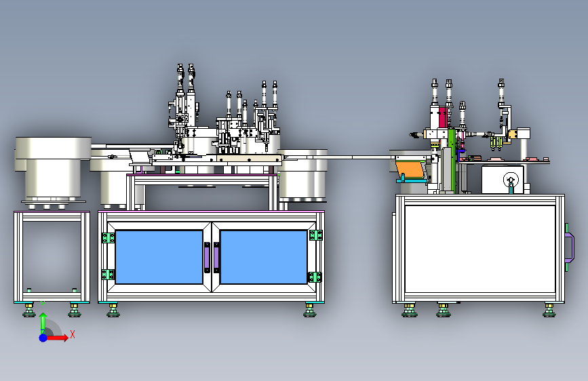Pick the purple handle on the right cabinet's side
588x381 pixels.
coord(570,247)
